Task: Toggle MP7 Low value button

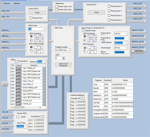Action: point(19,91)
